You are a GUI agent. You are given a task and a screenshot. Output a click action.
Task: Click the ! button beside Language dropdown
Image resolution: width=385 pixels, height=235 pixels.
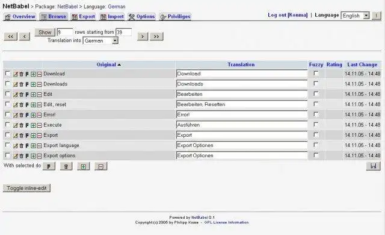pos(376,16)
